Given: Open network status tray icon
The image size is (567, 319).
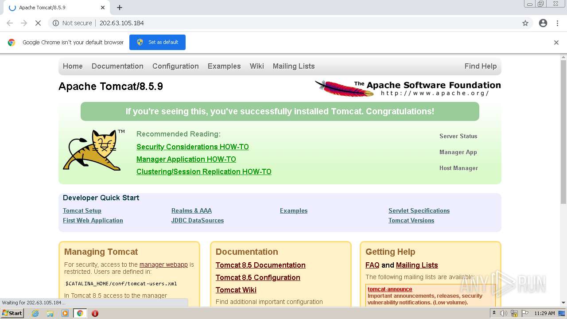Looking at the screenshot, I should [514, 313].
